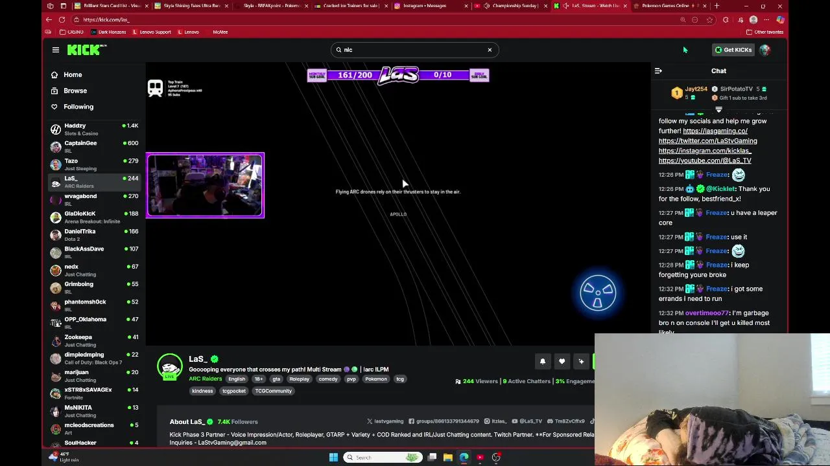Select the TCGCommunity tag
This screenshot has width=830, height=466.
pos(273,391)
